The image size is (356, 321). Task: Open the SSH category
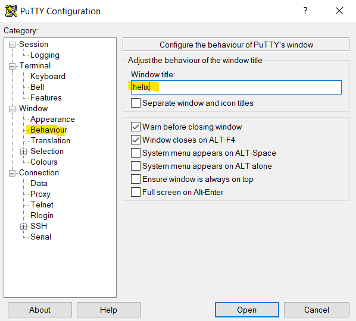click(x=39, y=226)
